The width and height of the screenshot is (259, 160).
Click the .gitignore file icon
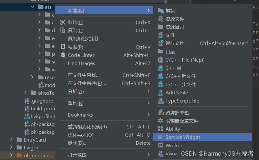(27, 101)
